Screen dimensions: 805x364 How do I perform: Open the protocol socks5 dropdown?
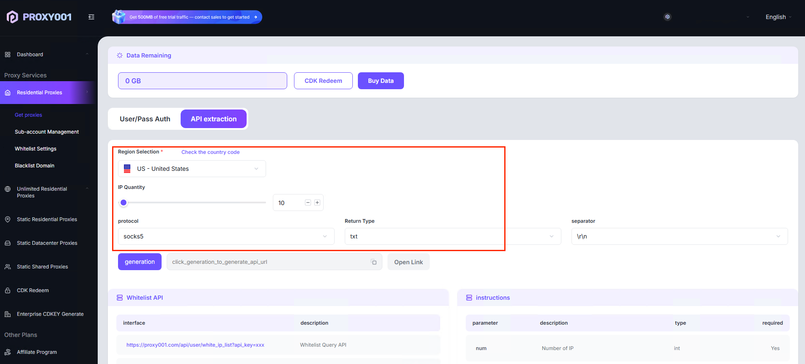point(226,236)
